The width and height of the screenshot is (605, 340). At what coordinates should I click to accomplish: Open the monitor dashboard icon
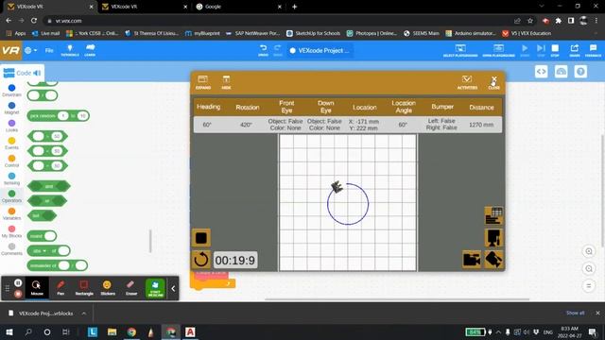561,72
